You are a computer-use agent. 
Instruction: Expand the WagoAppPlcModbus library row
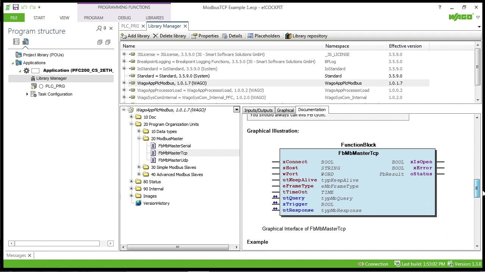click(x=124, y=83)
